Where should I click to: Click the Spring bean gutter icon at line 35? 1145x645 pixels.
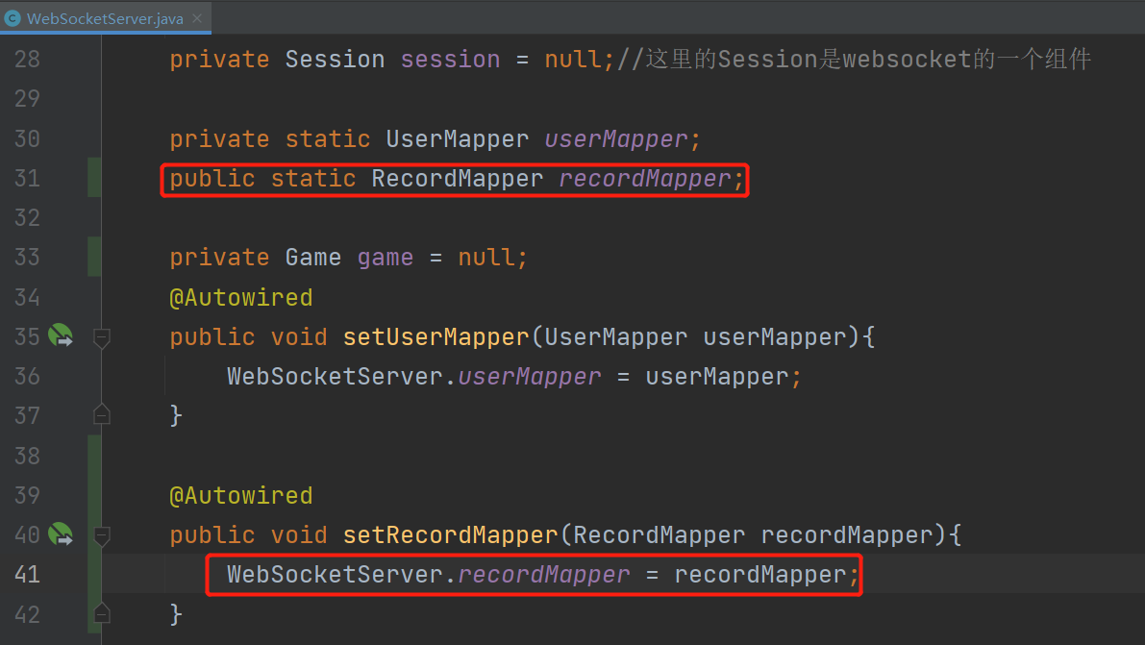coord(61,336)
